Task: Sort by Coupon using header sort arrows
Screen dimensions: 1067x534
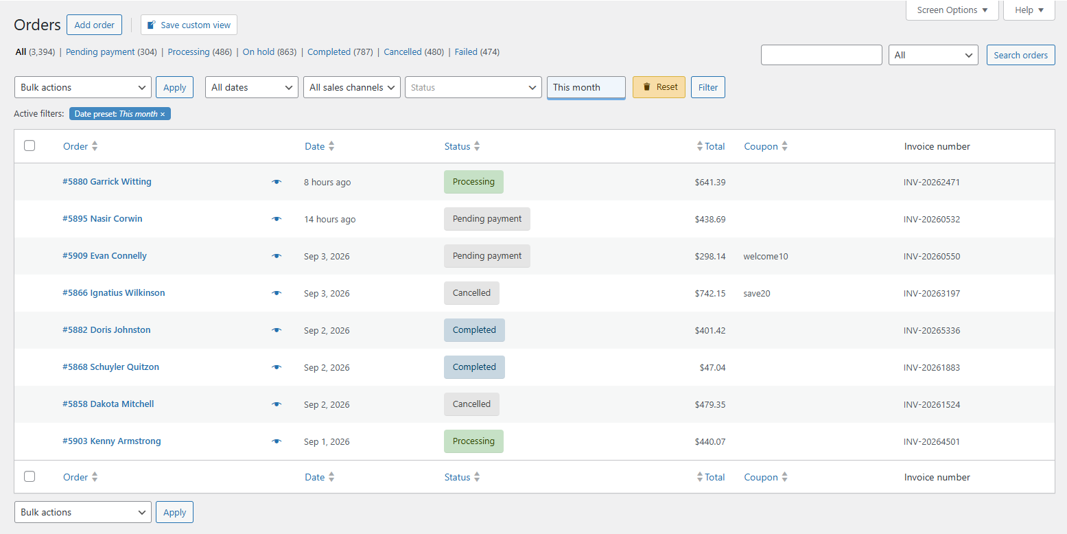Action: (784, 146)
